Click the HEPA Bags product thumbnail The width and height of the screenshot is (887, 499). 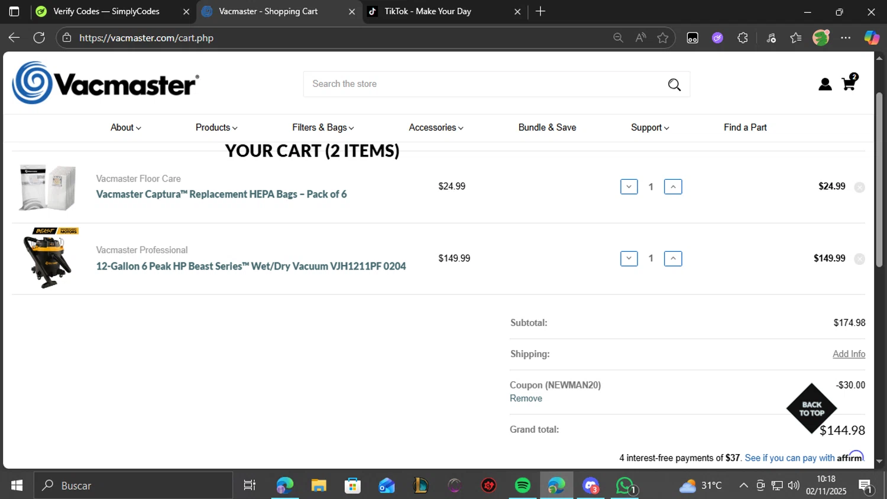click(x=48, y=187)
